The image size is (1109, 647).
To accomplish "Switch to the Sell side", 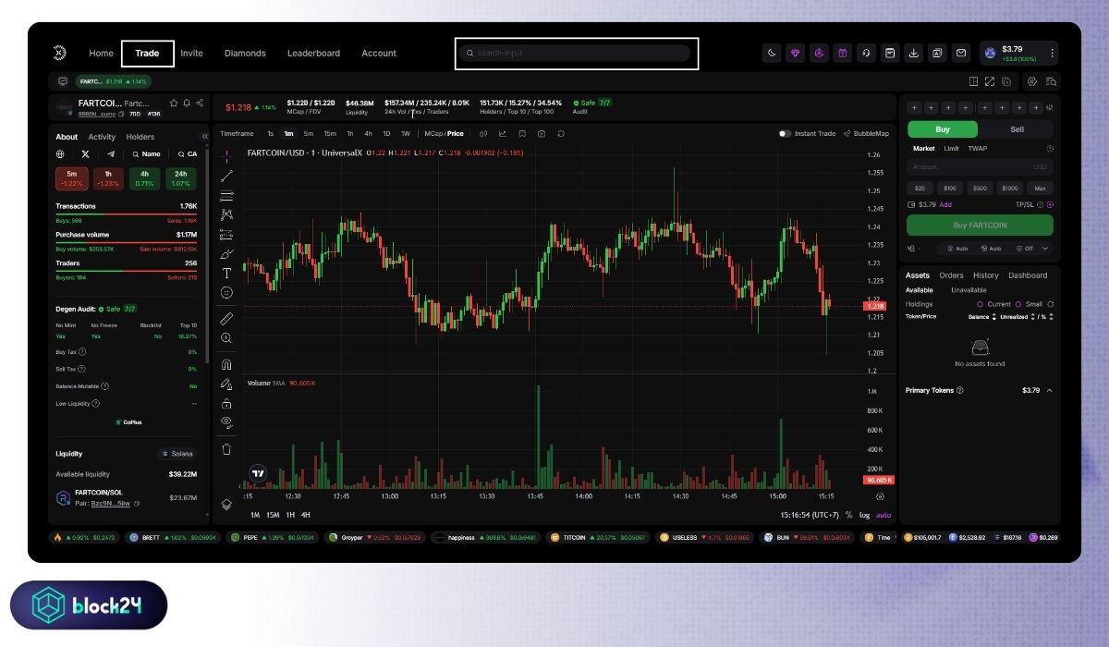I will tap(1017, 129).
